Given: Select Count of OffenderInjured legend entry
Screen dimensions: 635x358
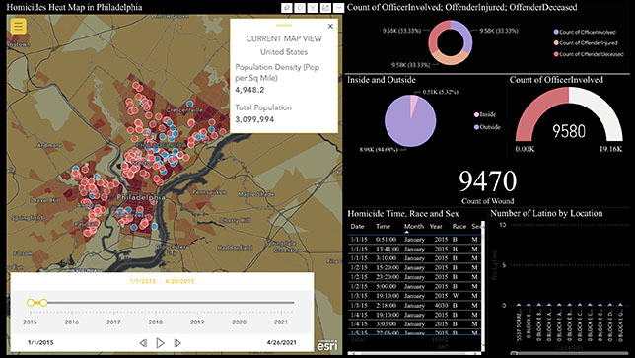Looking at the screenshot, I should coord(586,43).
